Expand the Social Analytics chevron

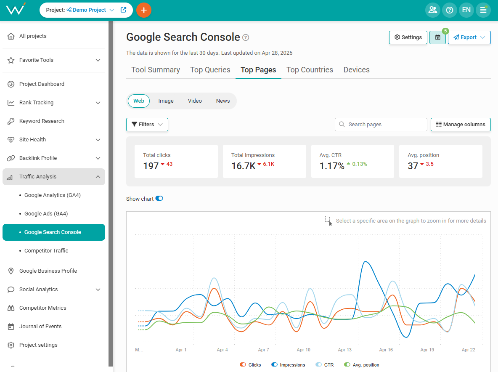98,290
